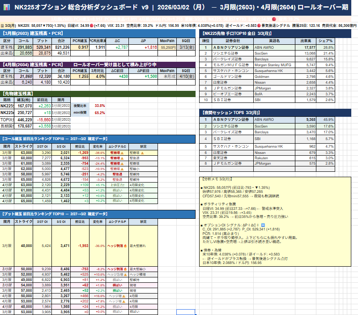The width and height of the screenshot is (358, 315).
Task: Click the April volume total 10,420
Action: tap(61, 82)
